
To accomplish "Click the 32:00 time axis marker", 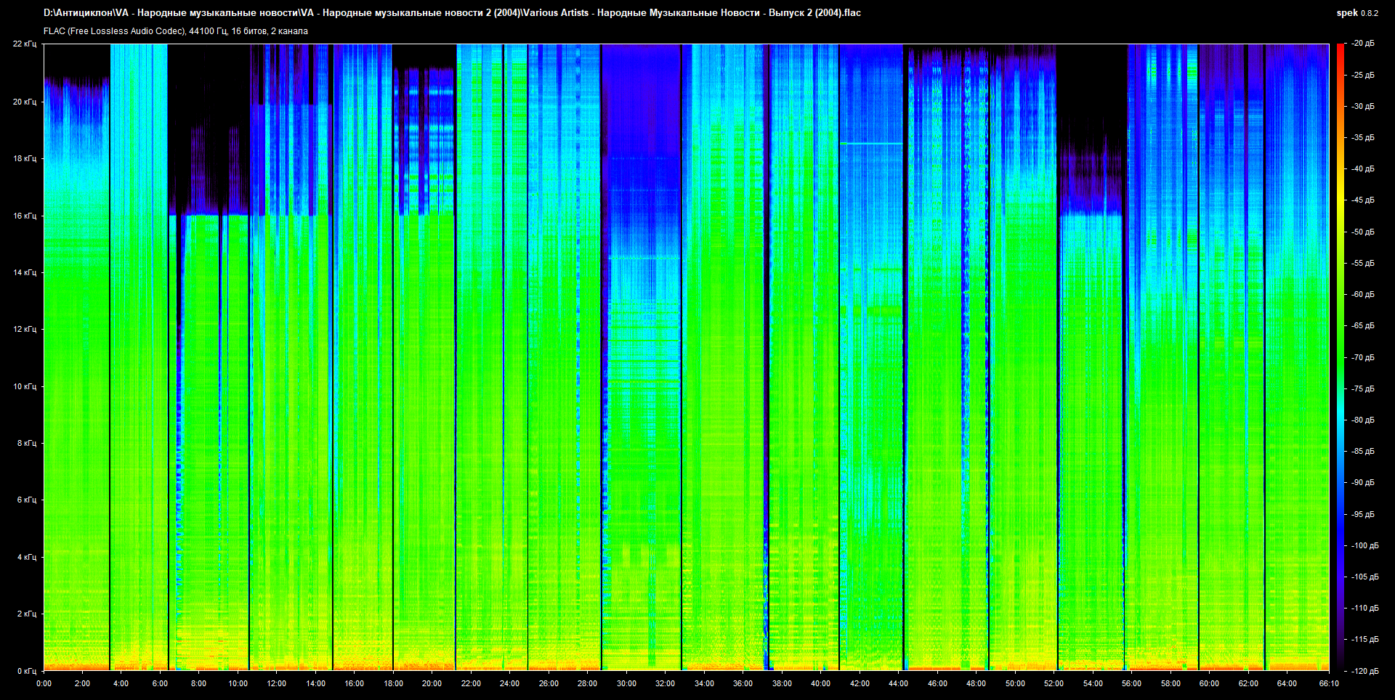I will (665, 683).
